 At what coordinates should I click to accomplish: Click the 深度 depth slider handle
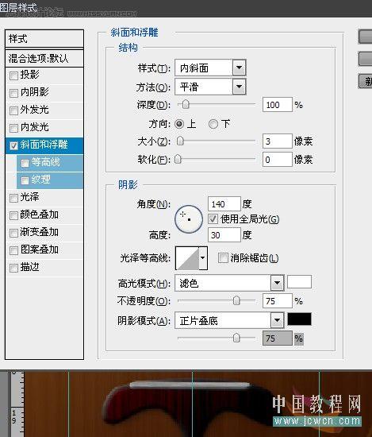click(x=186, y=105)
